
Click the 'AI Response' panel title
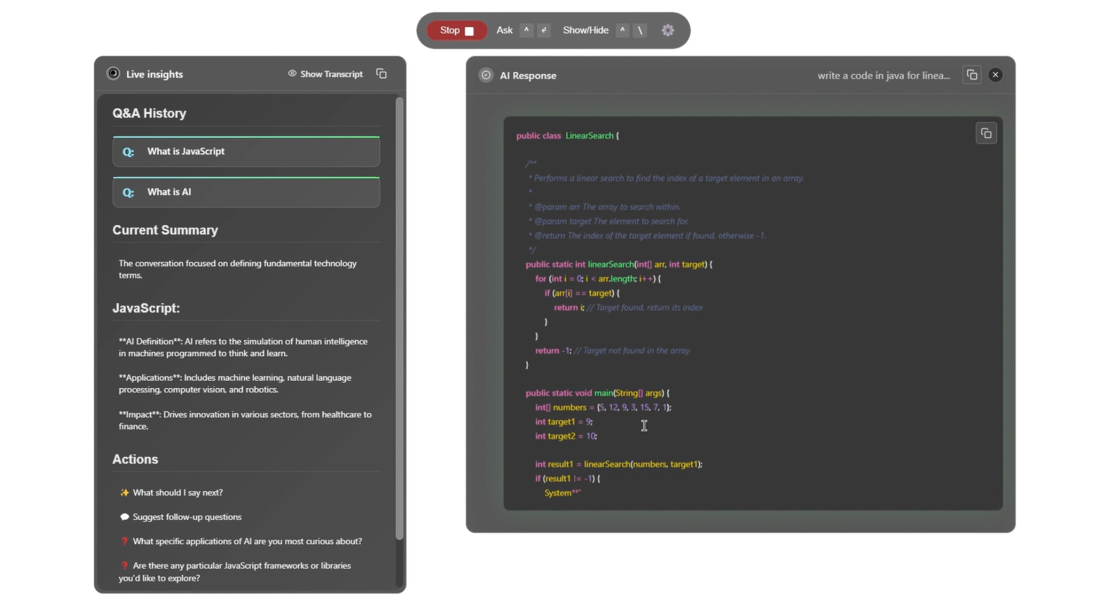pyautogui.click(x=528, y=76)
